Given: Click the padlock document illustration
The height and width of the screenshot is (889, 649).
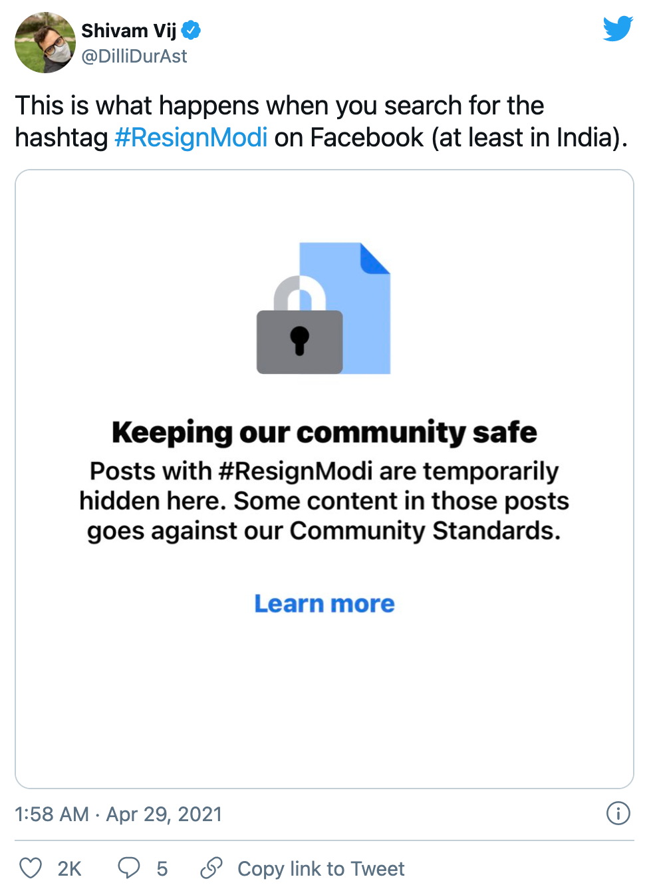Looking at the screenshot, I should (x=324, y=308).
